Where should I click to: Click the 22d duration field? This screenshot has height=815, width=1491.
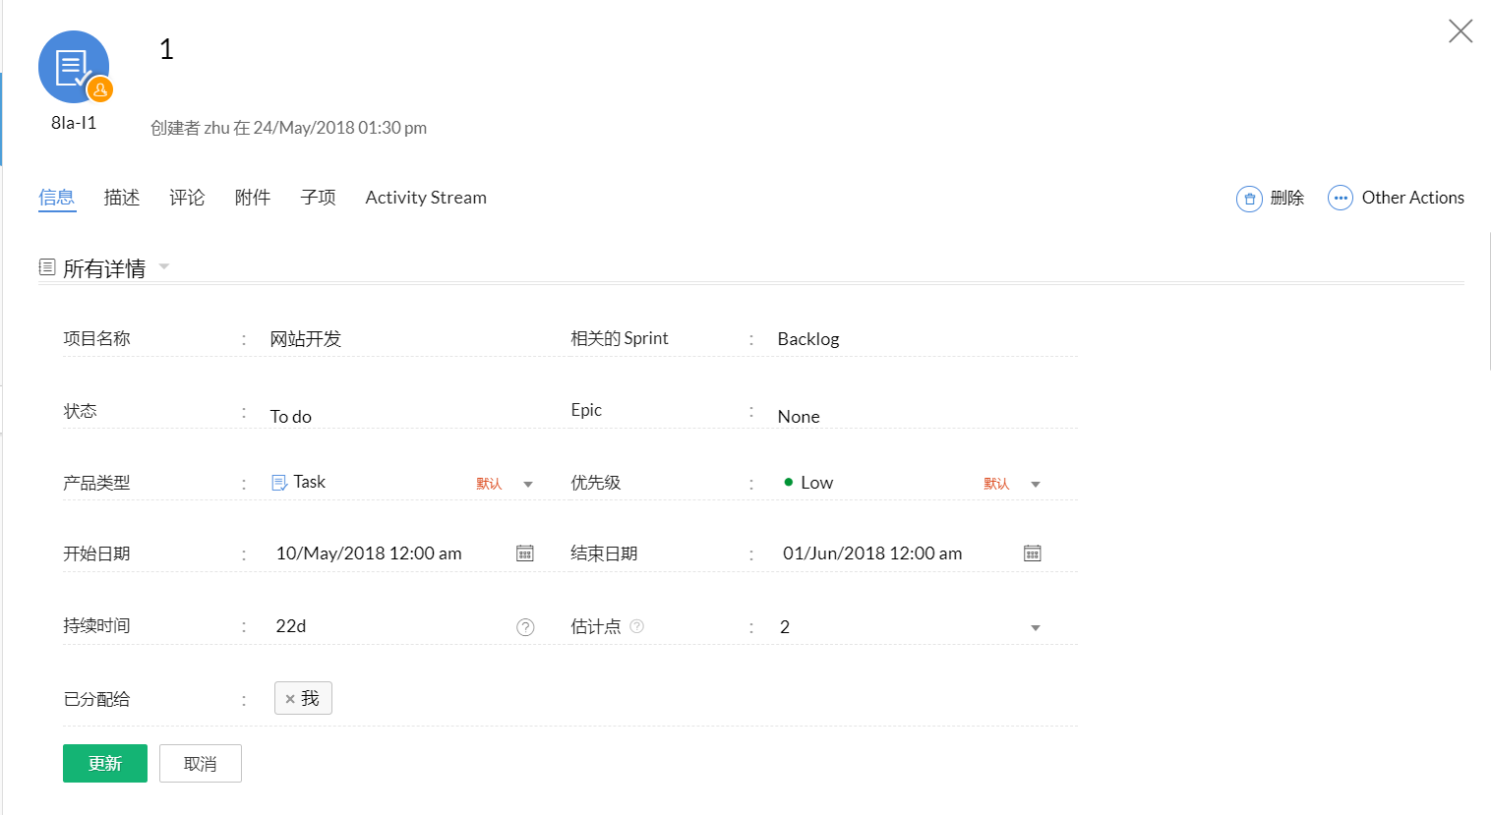point(384,626)
